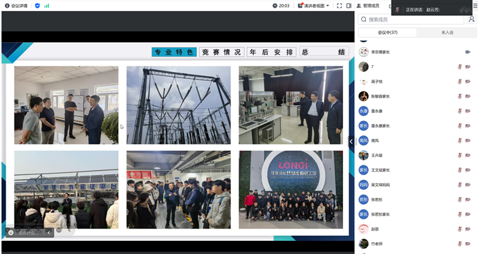Click the 若彤 avatar circle
Viewport: 478px width, 254px height.
(363, 199)
